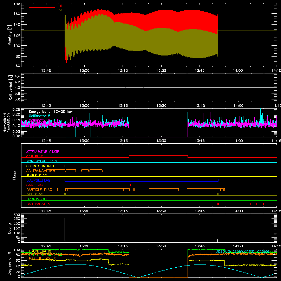Screen dimensions: 281x281
Task: Click the GAP_FLAG label
Action: click(34, 156)
